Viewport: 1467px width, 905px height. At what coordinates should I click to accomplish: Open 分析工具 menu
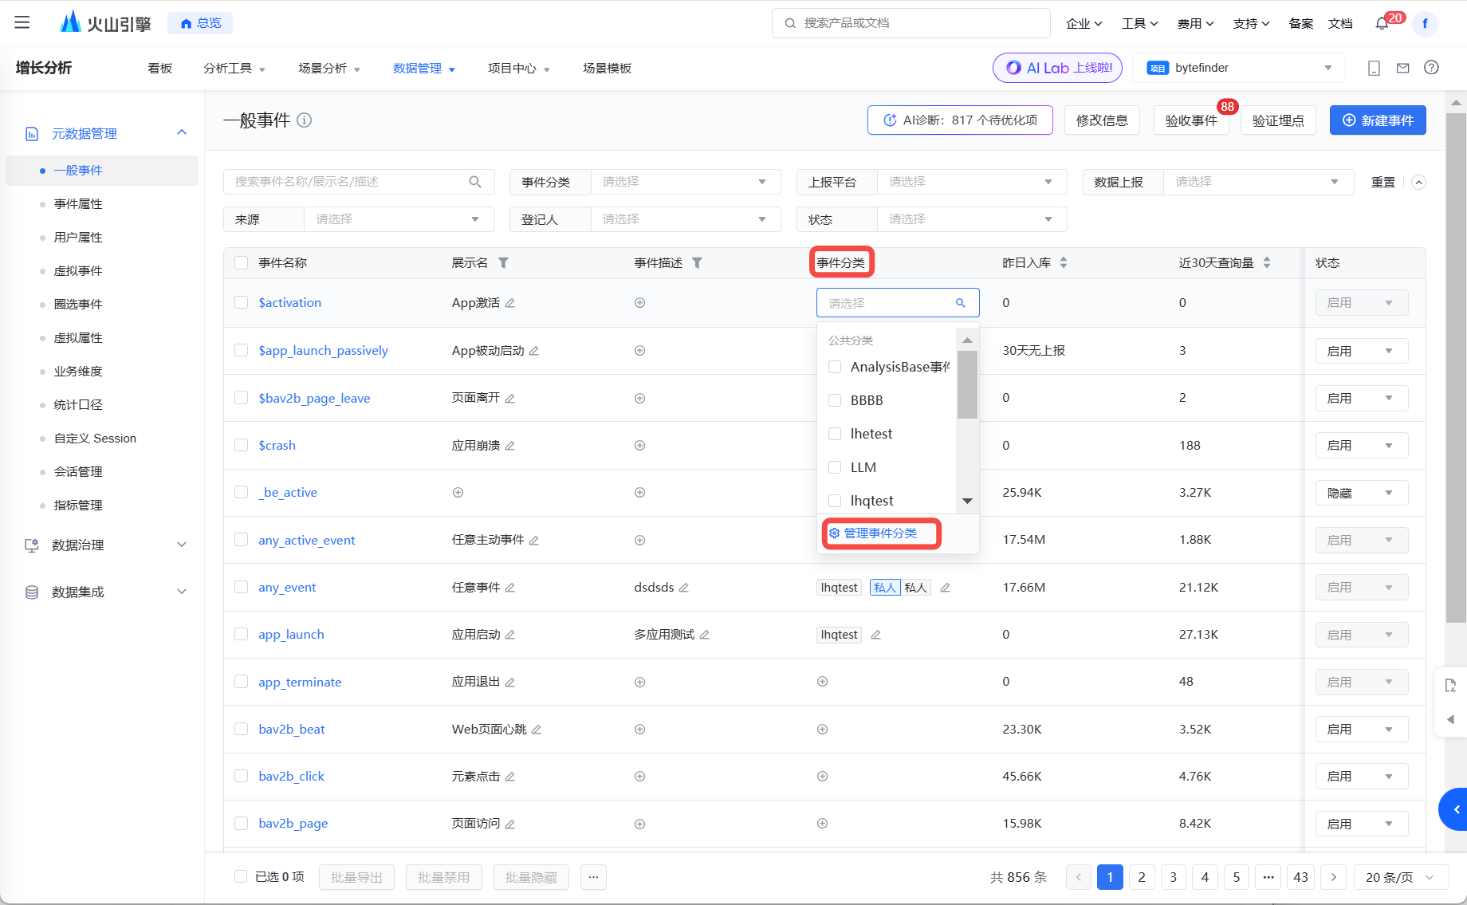234,69
